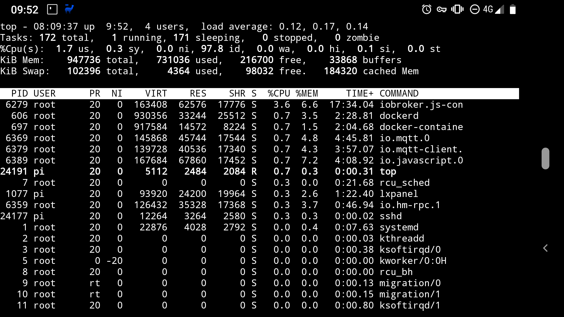Click the PID column header

[x=19, y=93]
